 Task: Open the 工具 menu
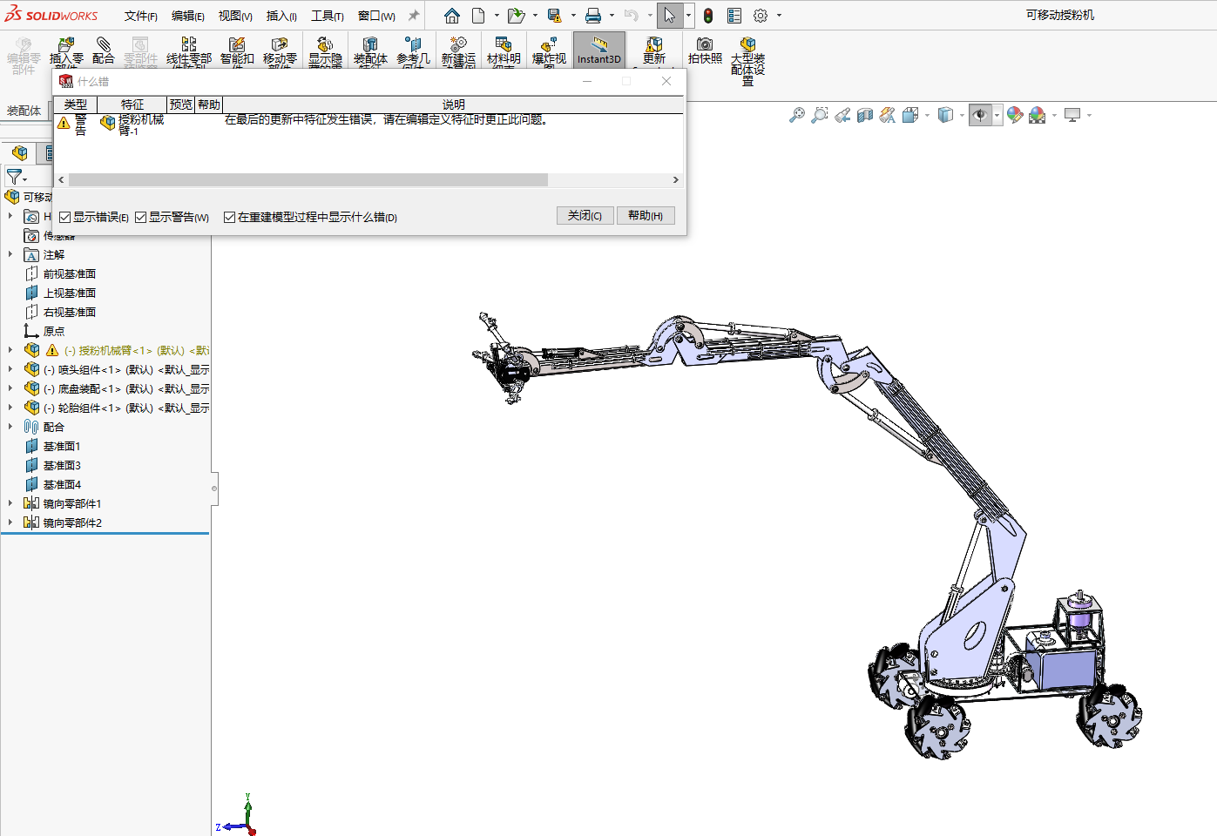327,16
